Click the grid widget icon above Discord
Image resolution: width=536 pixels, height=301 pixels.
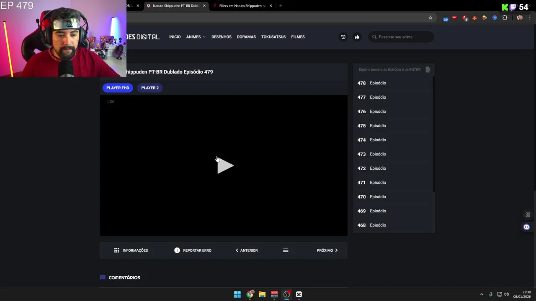coord(528,215)
